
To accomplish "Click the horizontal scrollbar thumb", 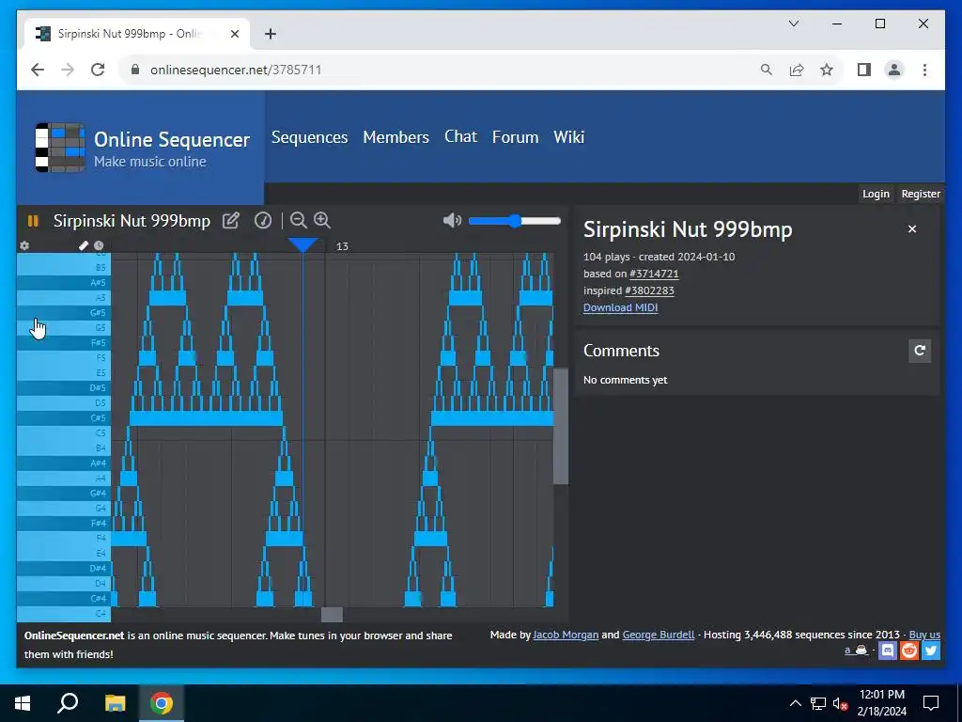I will (332, 615).
